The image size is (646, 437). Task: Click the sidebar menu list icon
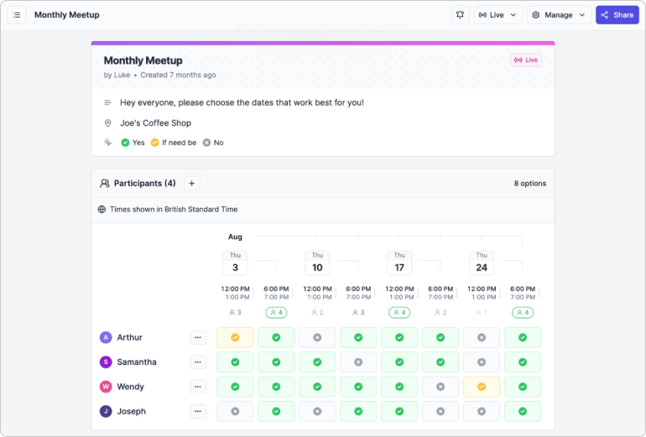click(x=17, y=15)
